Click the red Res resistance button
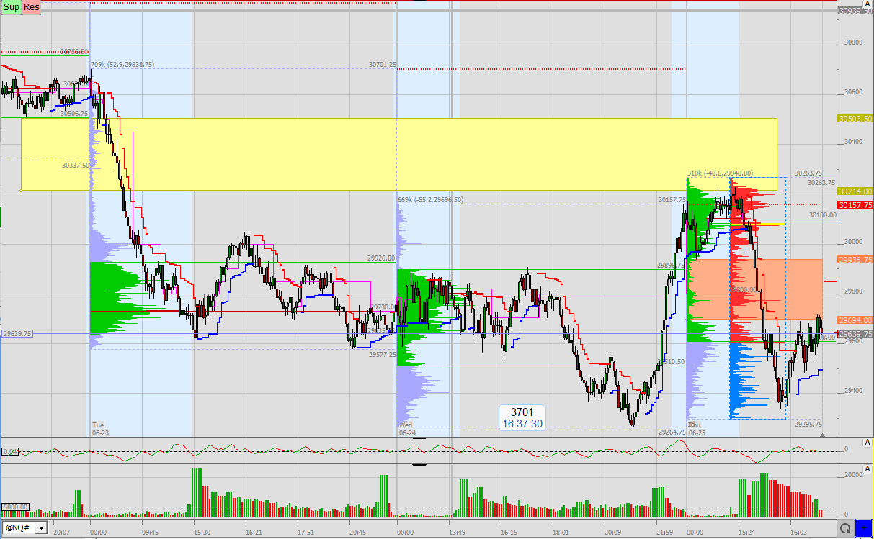 point(32,7)
